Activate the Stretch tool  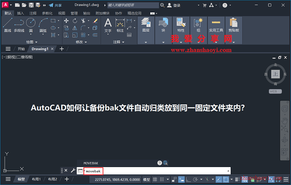click(66, 35)
